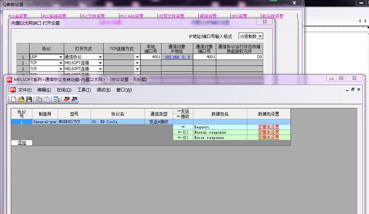The height and width of the screenshot is (214, 369).
Task: Click the device batch setting toolbar icon
Action: [x=56, y=99]
